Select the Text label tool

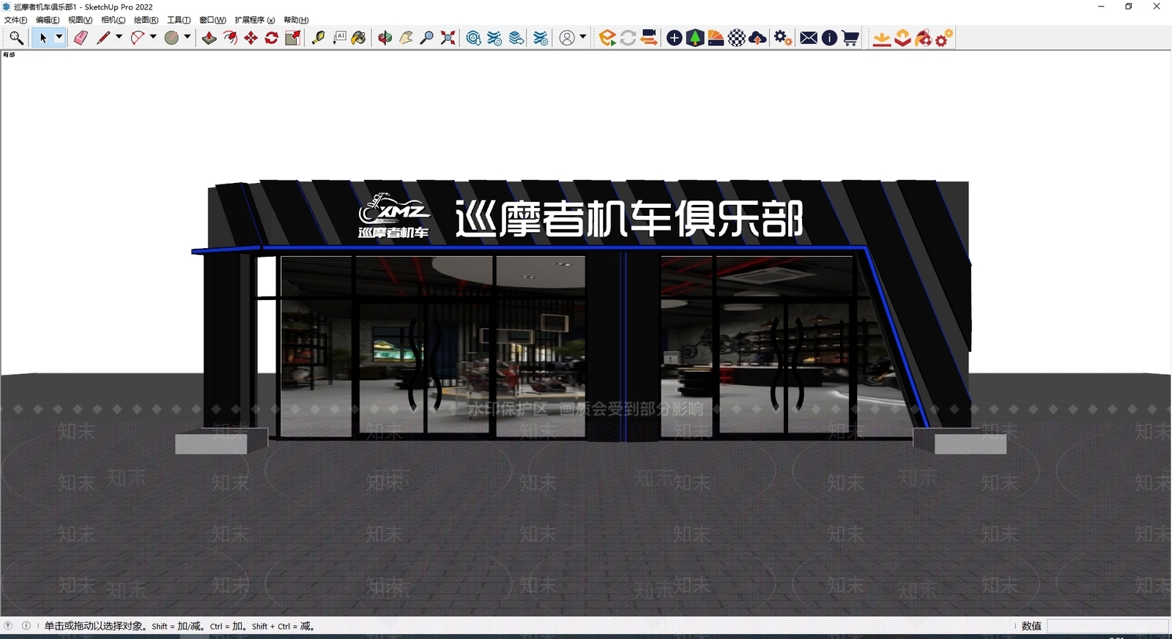tap(339, 38)
